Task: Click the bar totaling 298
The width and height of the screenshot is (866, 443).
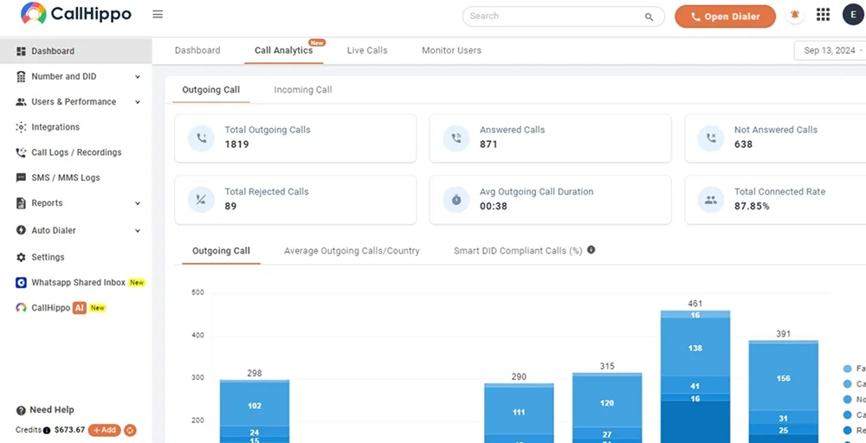Action: click(x=255, y=411)
